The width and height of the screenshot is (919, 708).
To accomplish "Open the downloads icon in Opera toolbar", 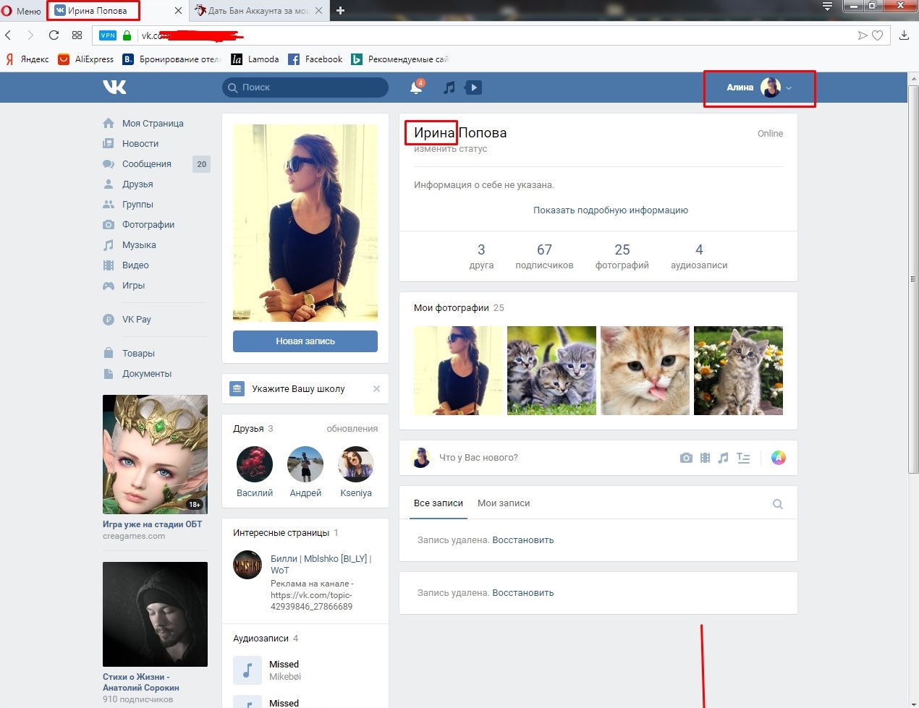I will click(x=904, y=35).
